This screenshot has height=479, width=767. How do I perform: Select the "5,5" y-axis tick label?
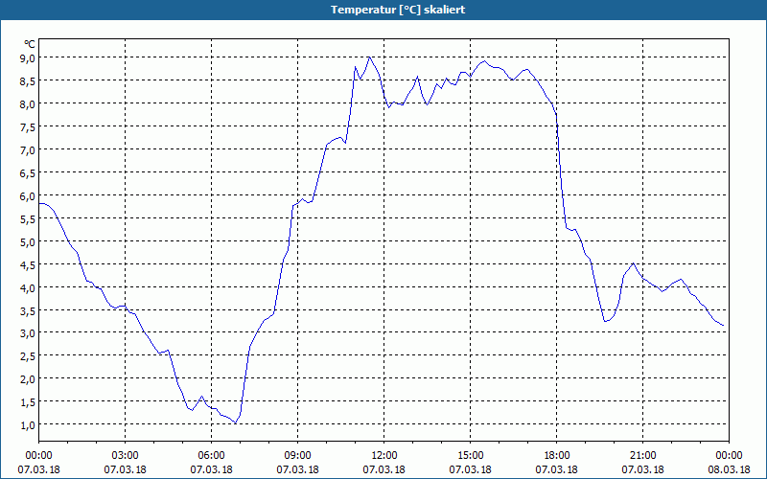(28, 219)
